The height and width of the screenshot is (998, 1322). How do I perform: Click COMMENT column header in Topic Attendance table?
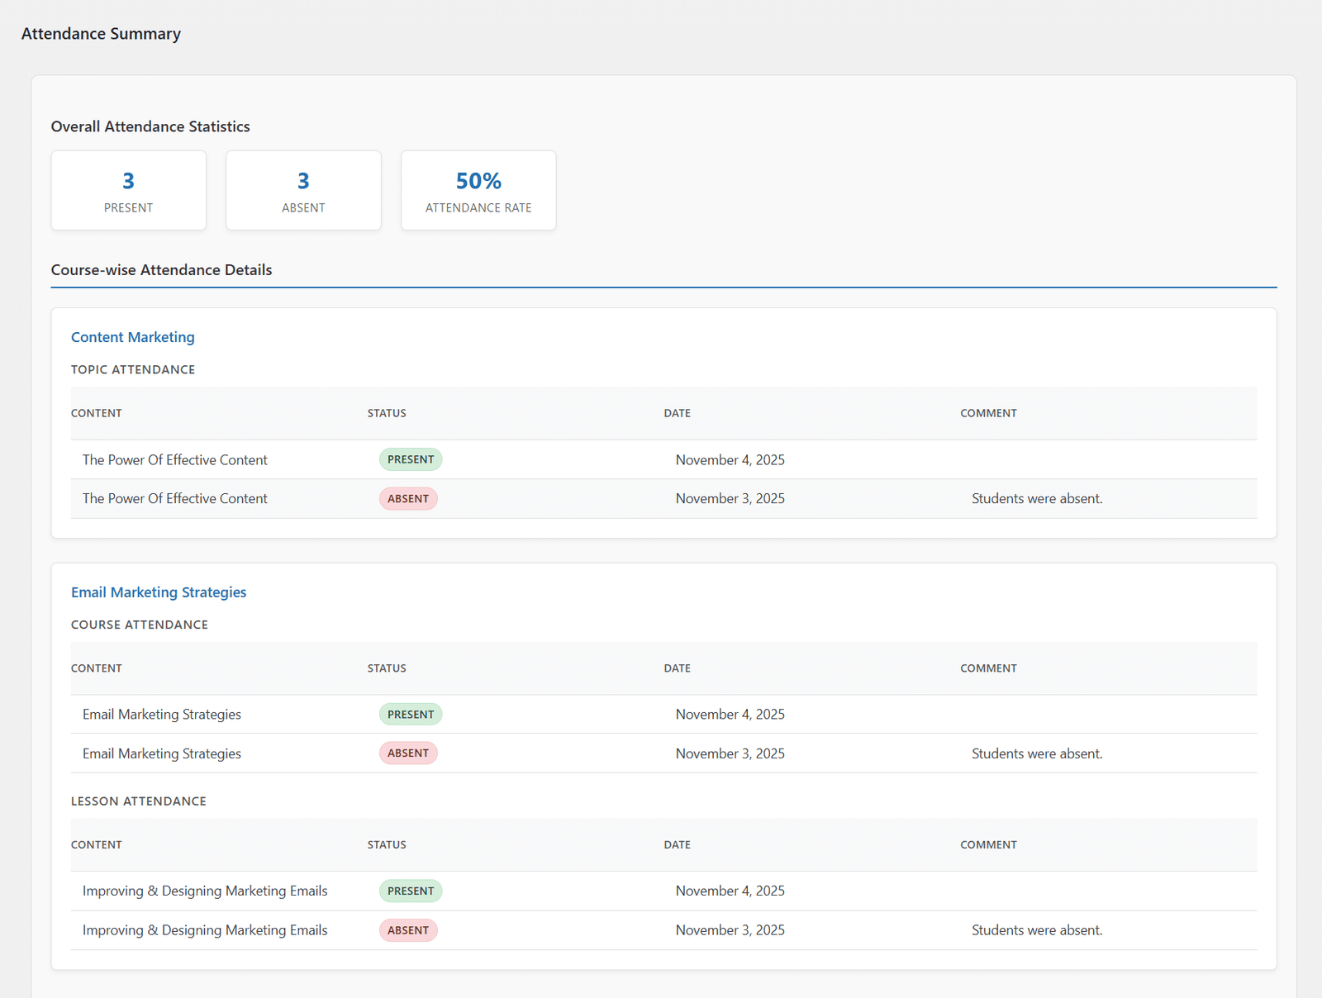[x=988, y=413]
